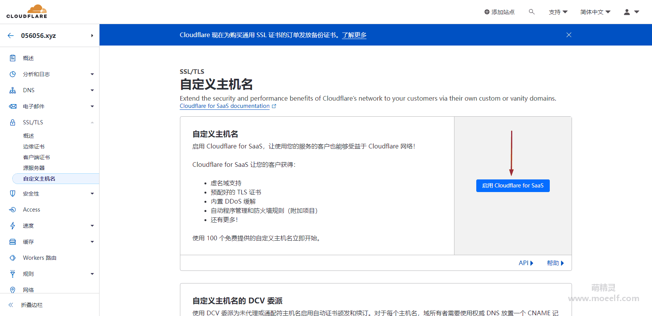Expand the 安全性 sidebar section

click(92, 194)
